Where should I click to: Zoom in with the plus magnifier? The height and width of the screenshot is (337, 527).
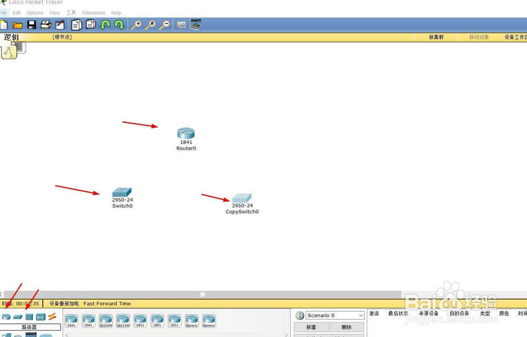click(x=136, y=25)
